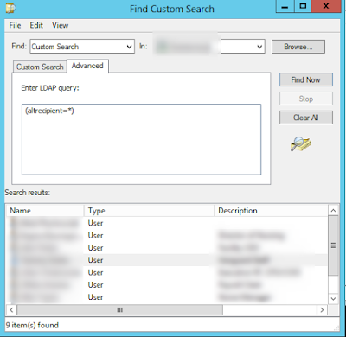Click the horizontal scroll left arrow
Screen dimensions: 346x337
click(11, 310)
